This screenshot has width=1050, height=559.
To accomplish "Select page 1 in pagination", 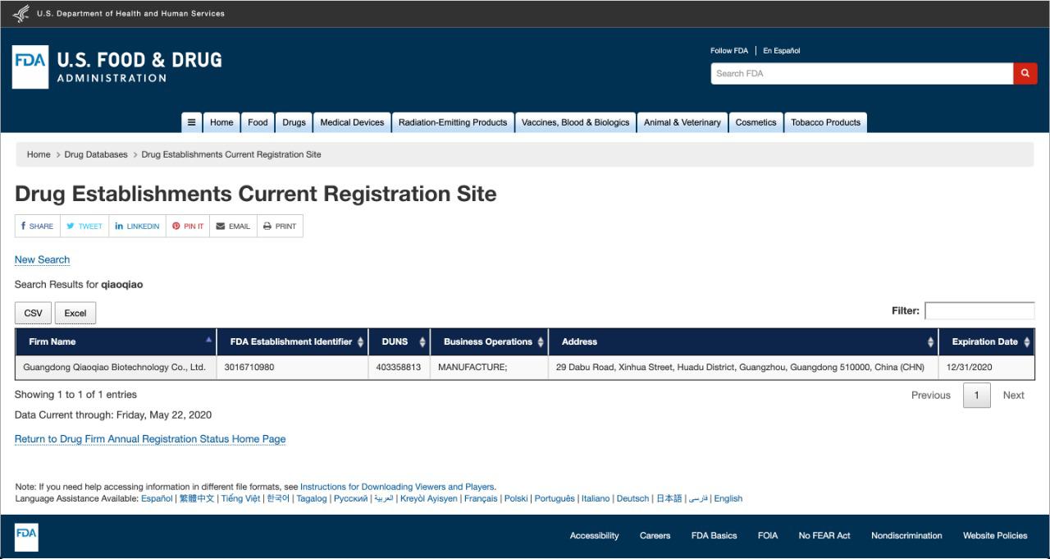I will pyautogui.click(x=976, y=395).
